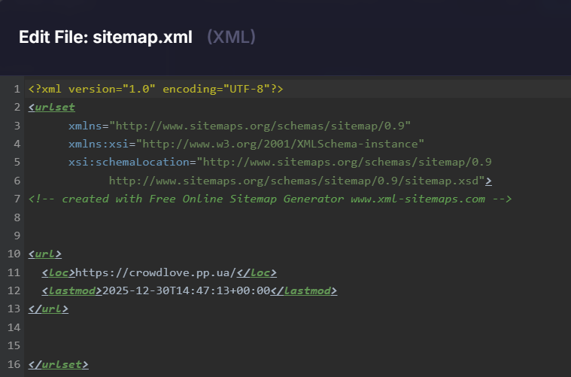Click the Free Online Sitemap Generator comment
This screenshot has width=571, height=377.
click(270, 199)
